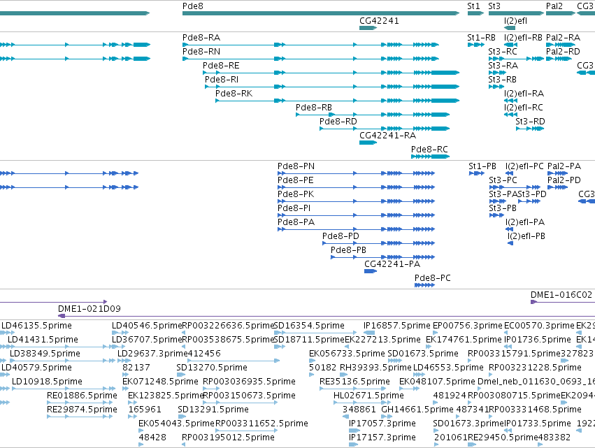Click EST label GH14661.5prime
Viewport: 595px width, 448px height.
417,410
